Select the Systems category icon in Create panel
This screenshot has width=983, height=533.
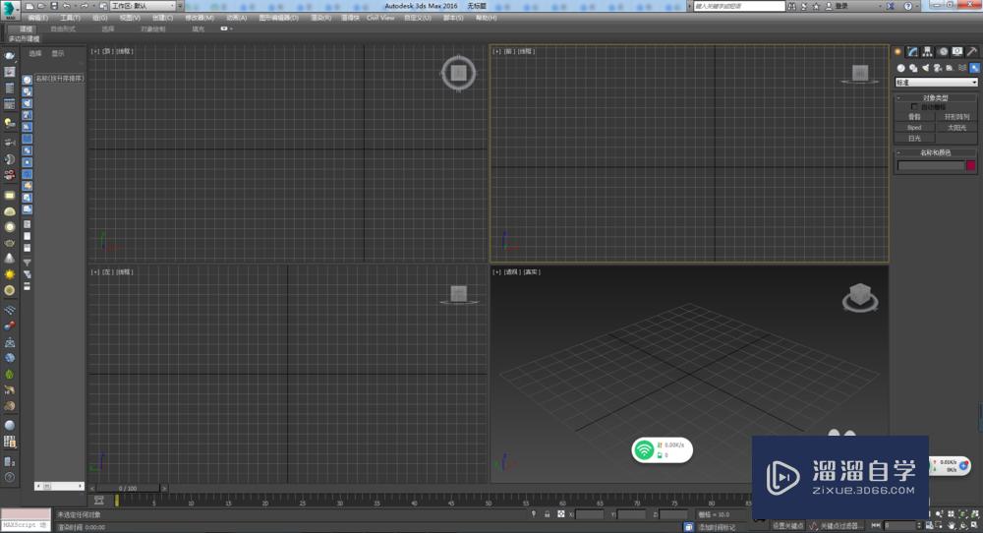point(974,68)
